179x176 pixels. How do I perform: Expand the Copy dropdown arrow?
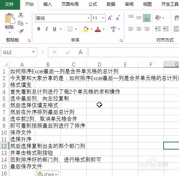click(x=26, y=23)
